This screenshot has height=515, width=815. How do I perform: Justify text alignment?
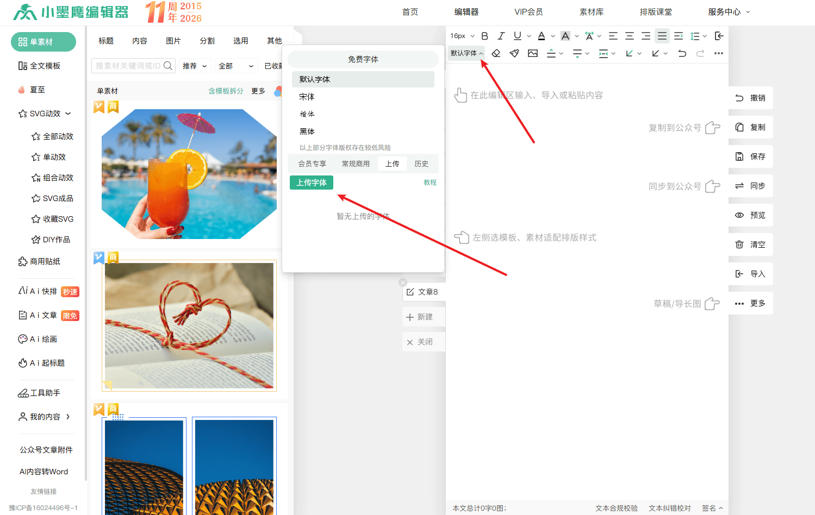[662, 36]
